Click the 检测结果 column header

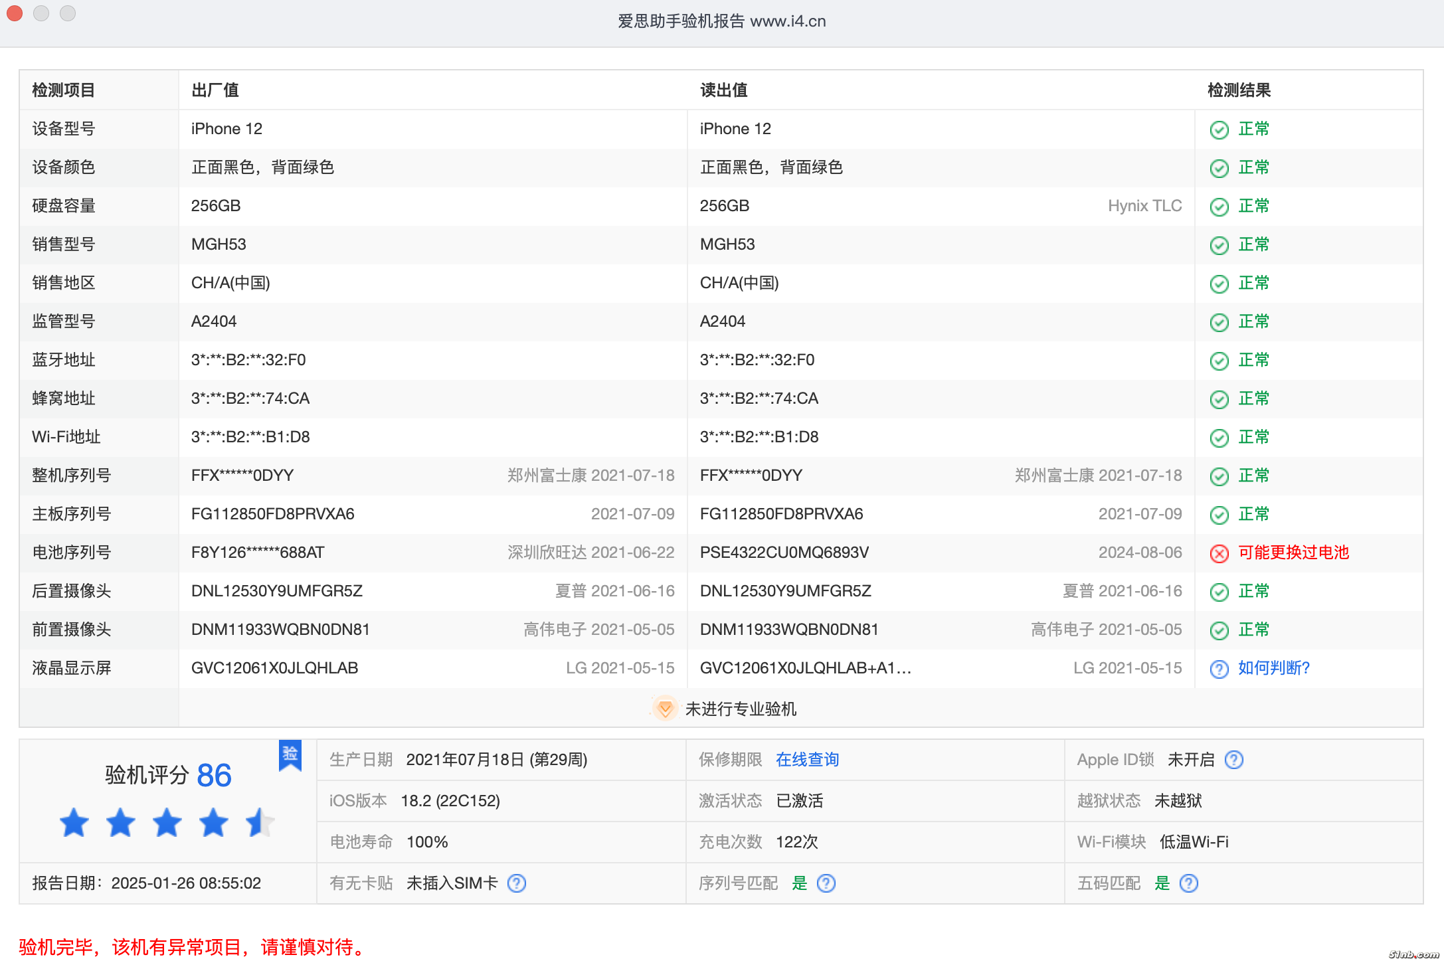(1239, 90)
